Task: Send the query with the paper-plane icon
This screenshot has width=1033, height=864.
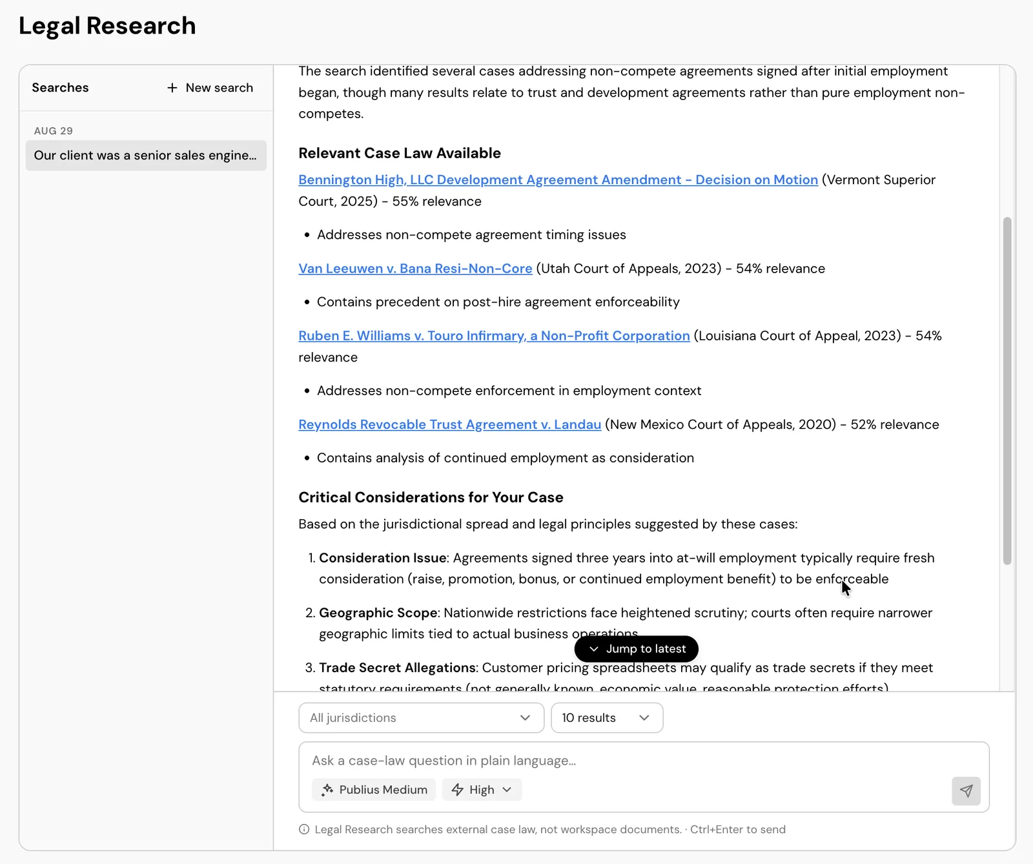Action: click(x=966, y=790)
